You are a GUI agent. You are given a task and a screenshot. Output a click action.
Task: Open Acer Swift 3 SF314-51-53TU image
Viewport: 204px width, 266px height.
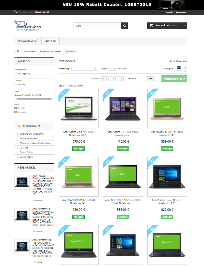pos(79,177)
